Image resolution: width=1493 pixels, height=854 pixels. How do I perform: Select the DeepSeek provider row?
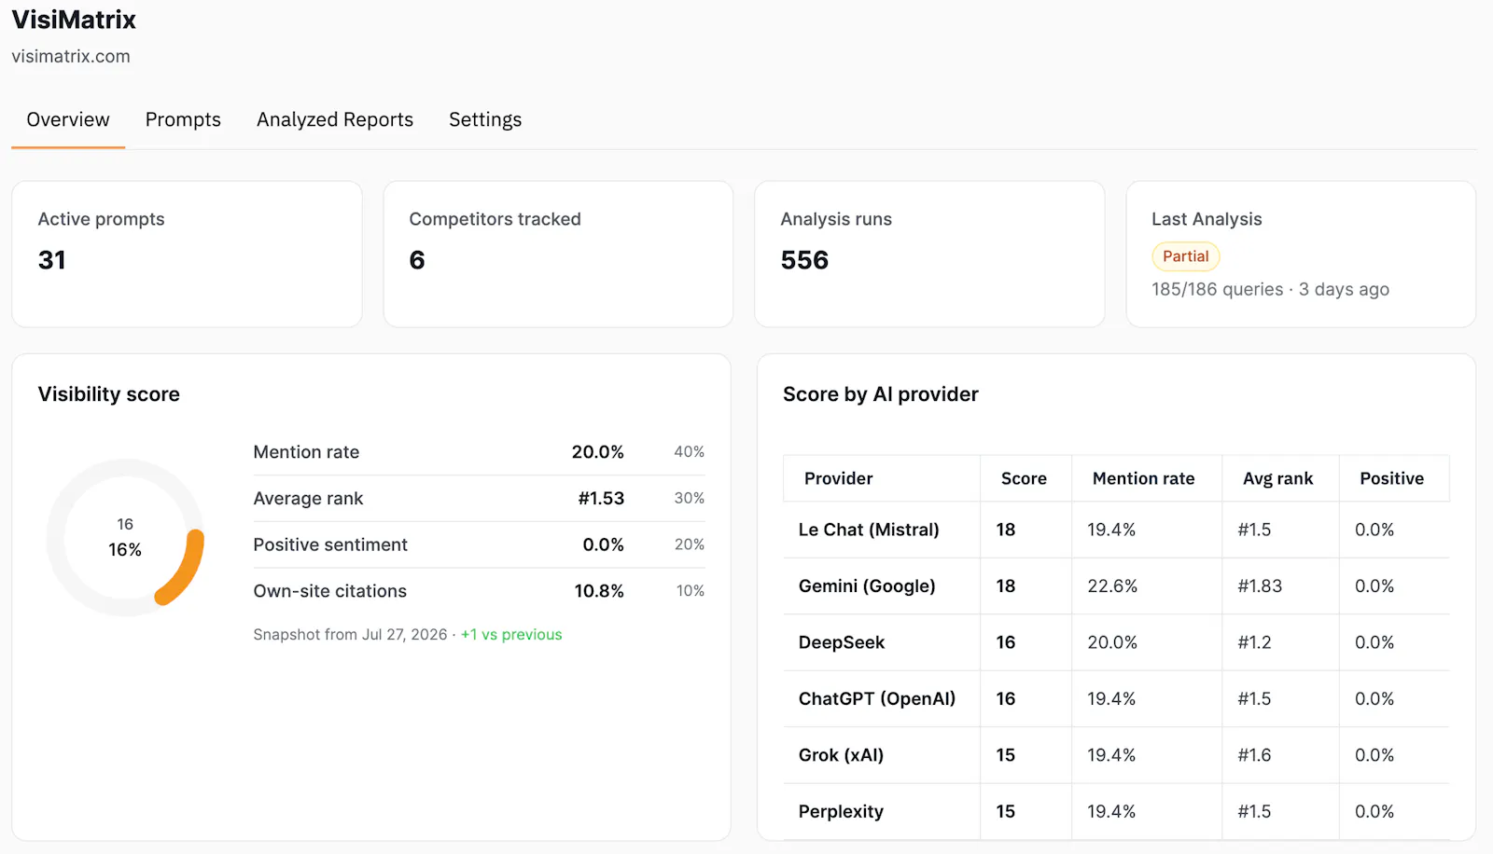click(x=1116, y=642)
